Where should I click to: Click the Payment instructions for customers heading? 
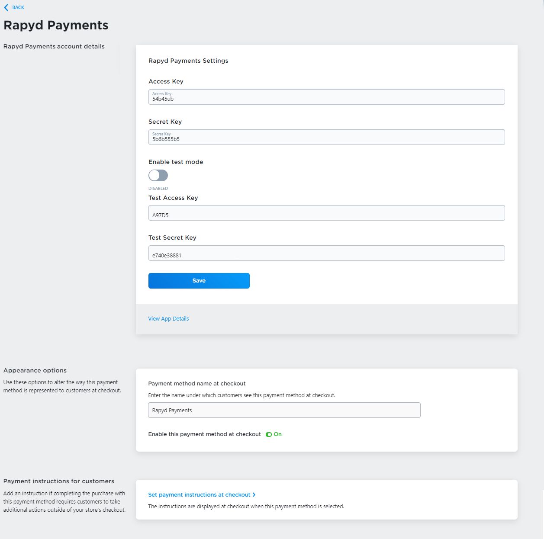59,481
